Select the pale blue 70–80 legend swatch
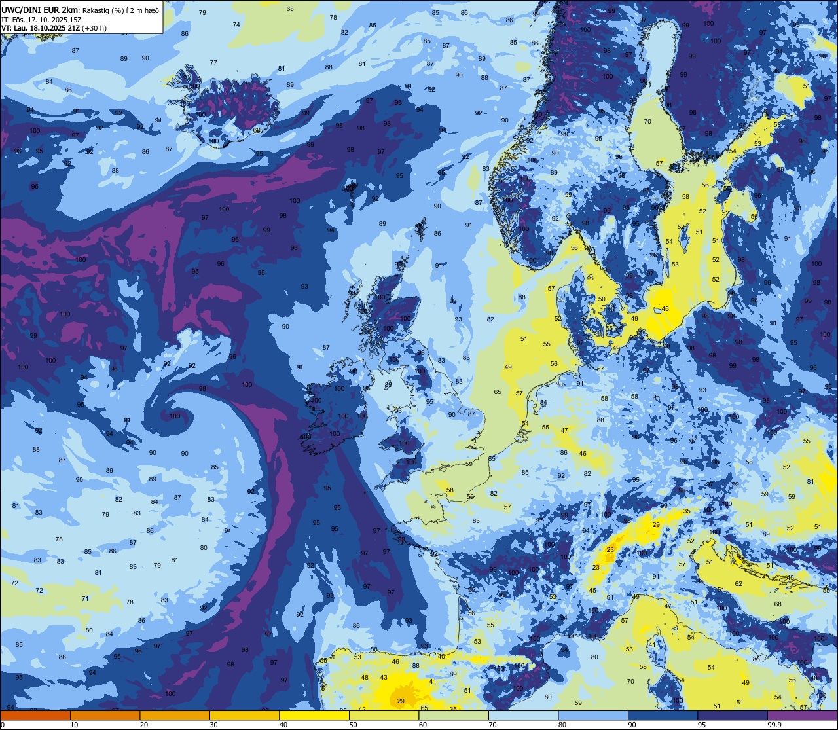Image resolution: width=838 pixels, height=730 pixels. pos(523,715)
